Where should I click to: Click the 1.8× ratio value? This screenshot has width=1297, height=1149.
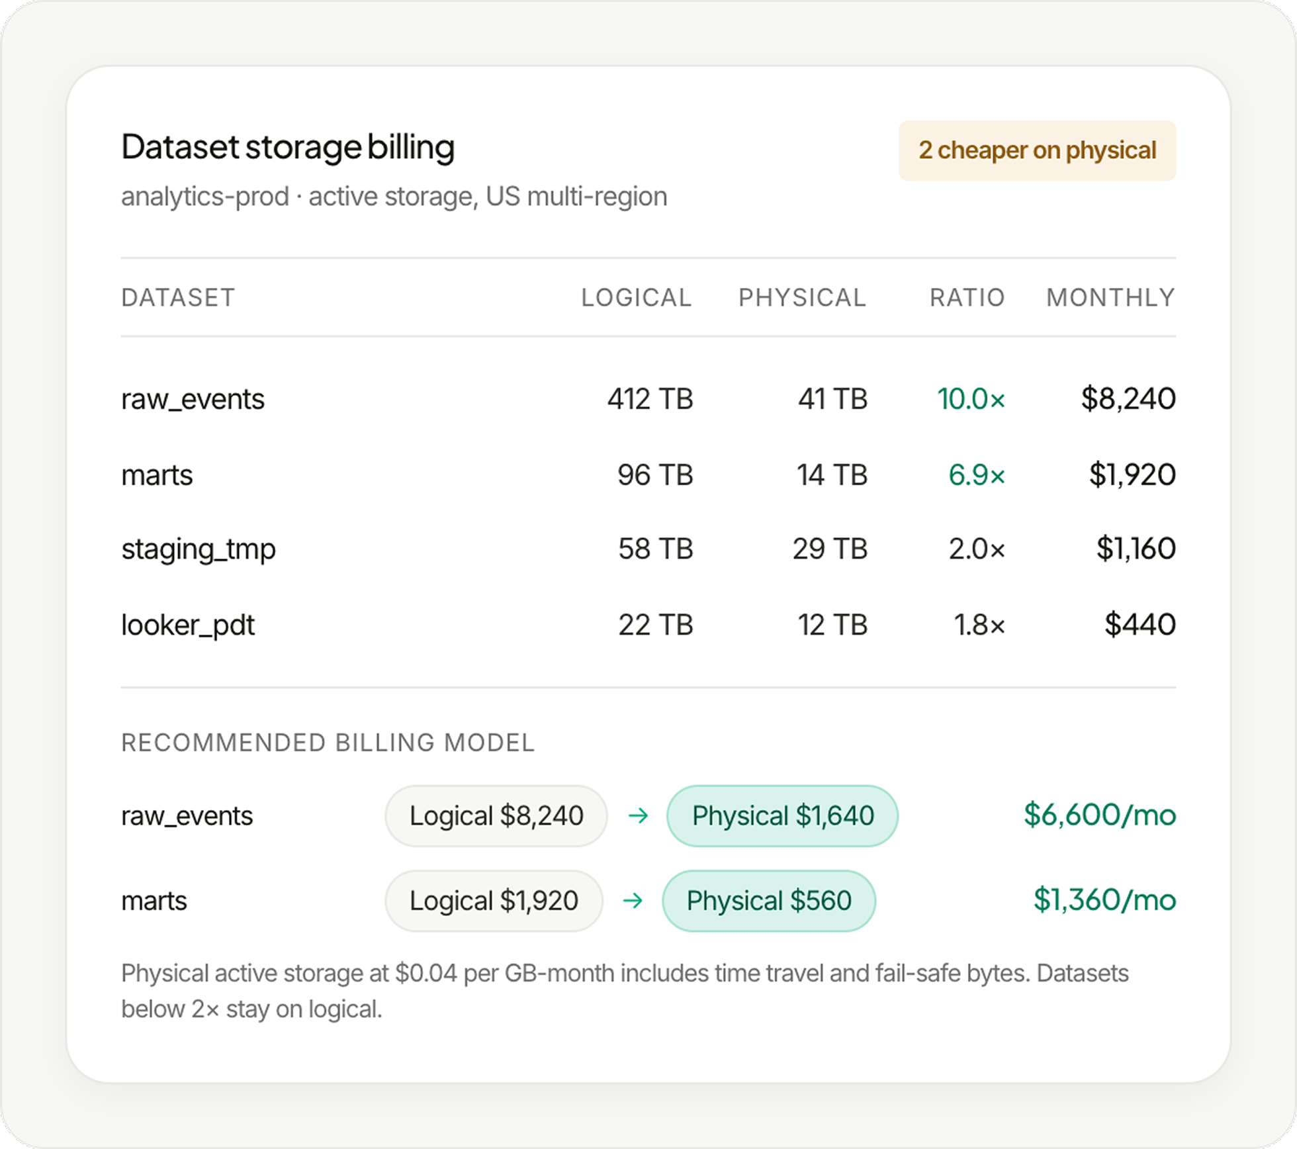coord(979,625)
